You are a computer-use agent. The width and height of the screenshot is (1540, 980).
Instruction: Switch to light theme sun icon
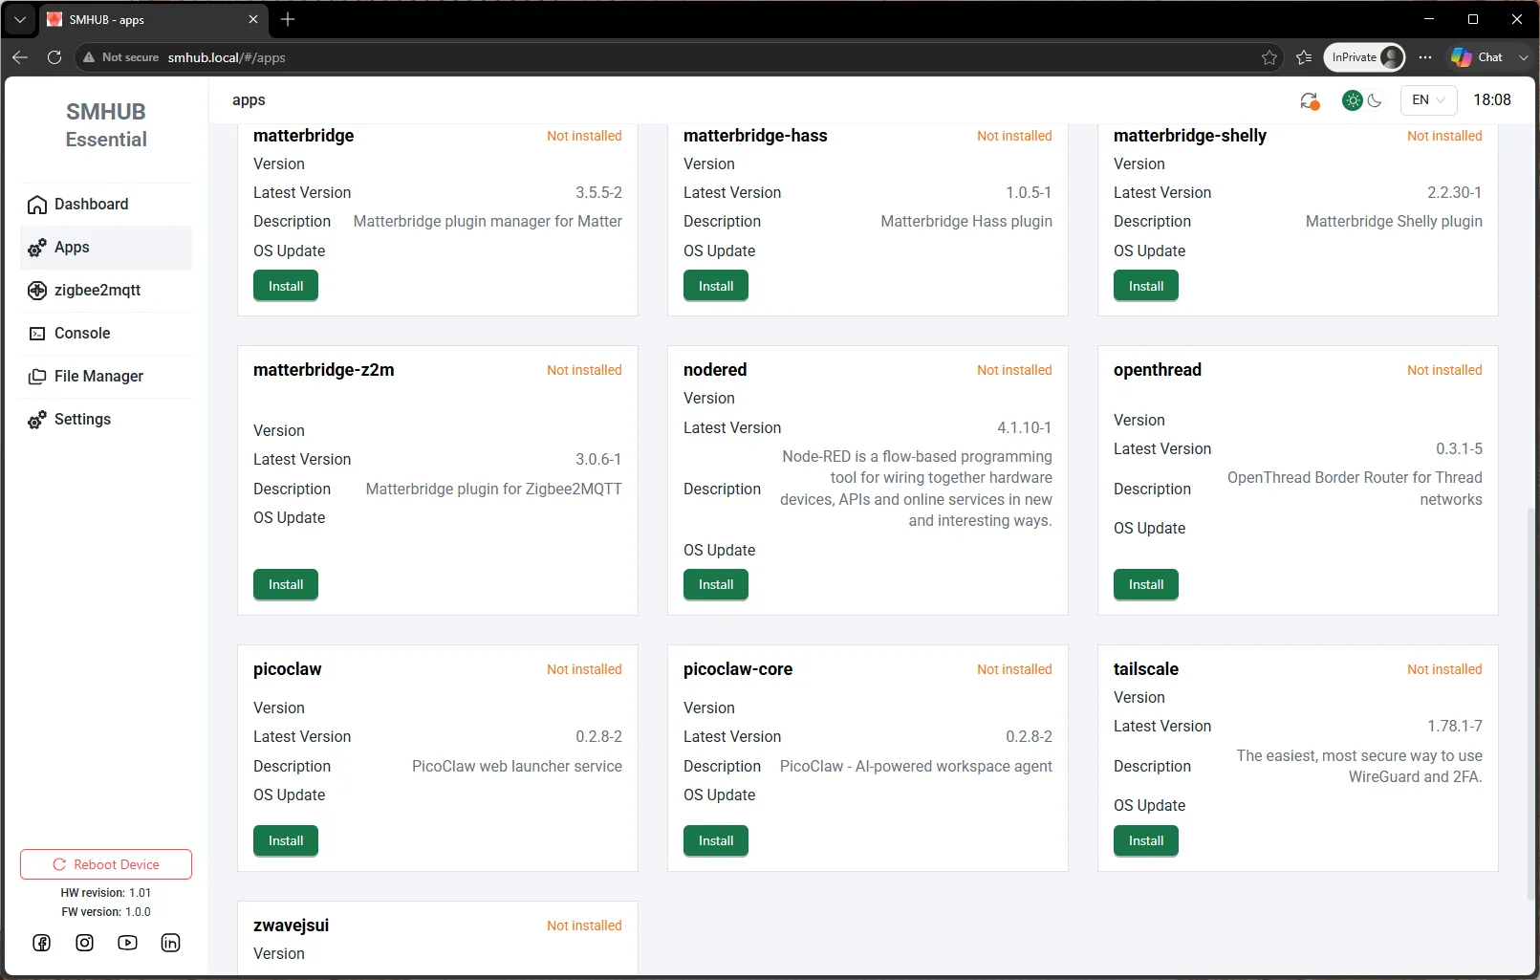click(1353, 99)
